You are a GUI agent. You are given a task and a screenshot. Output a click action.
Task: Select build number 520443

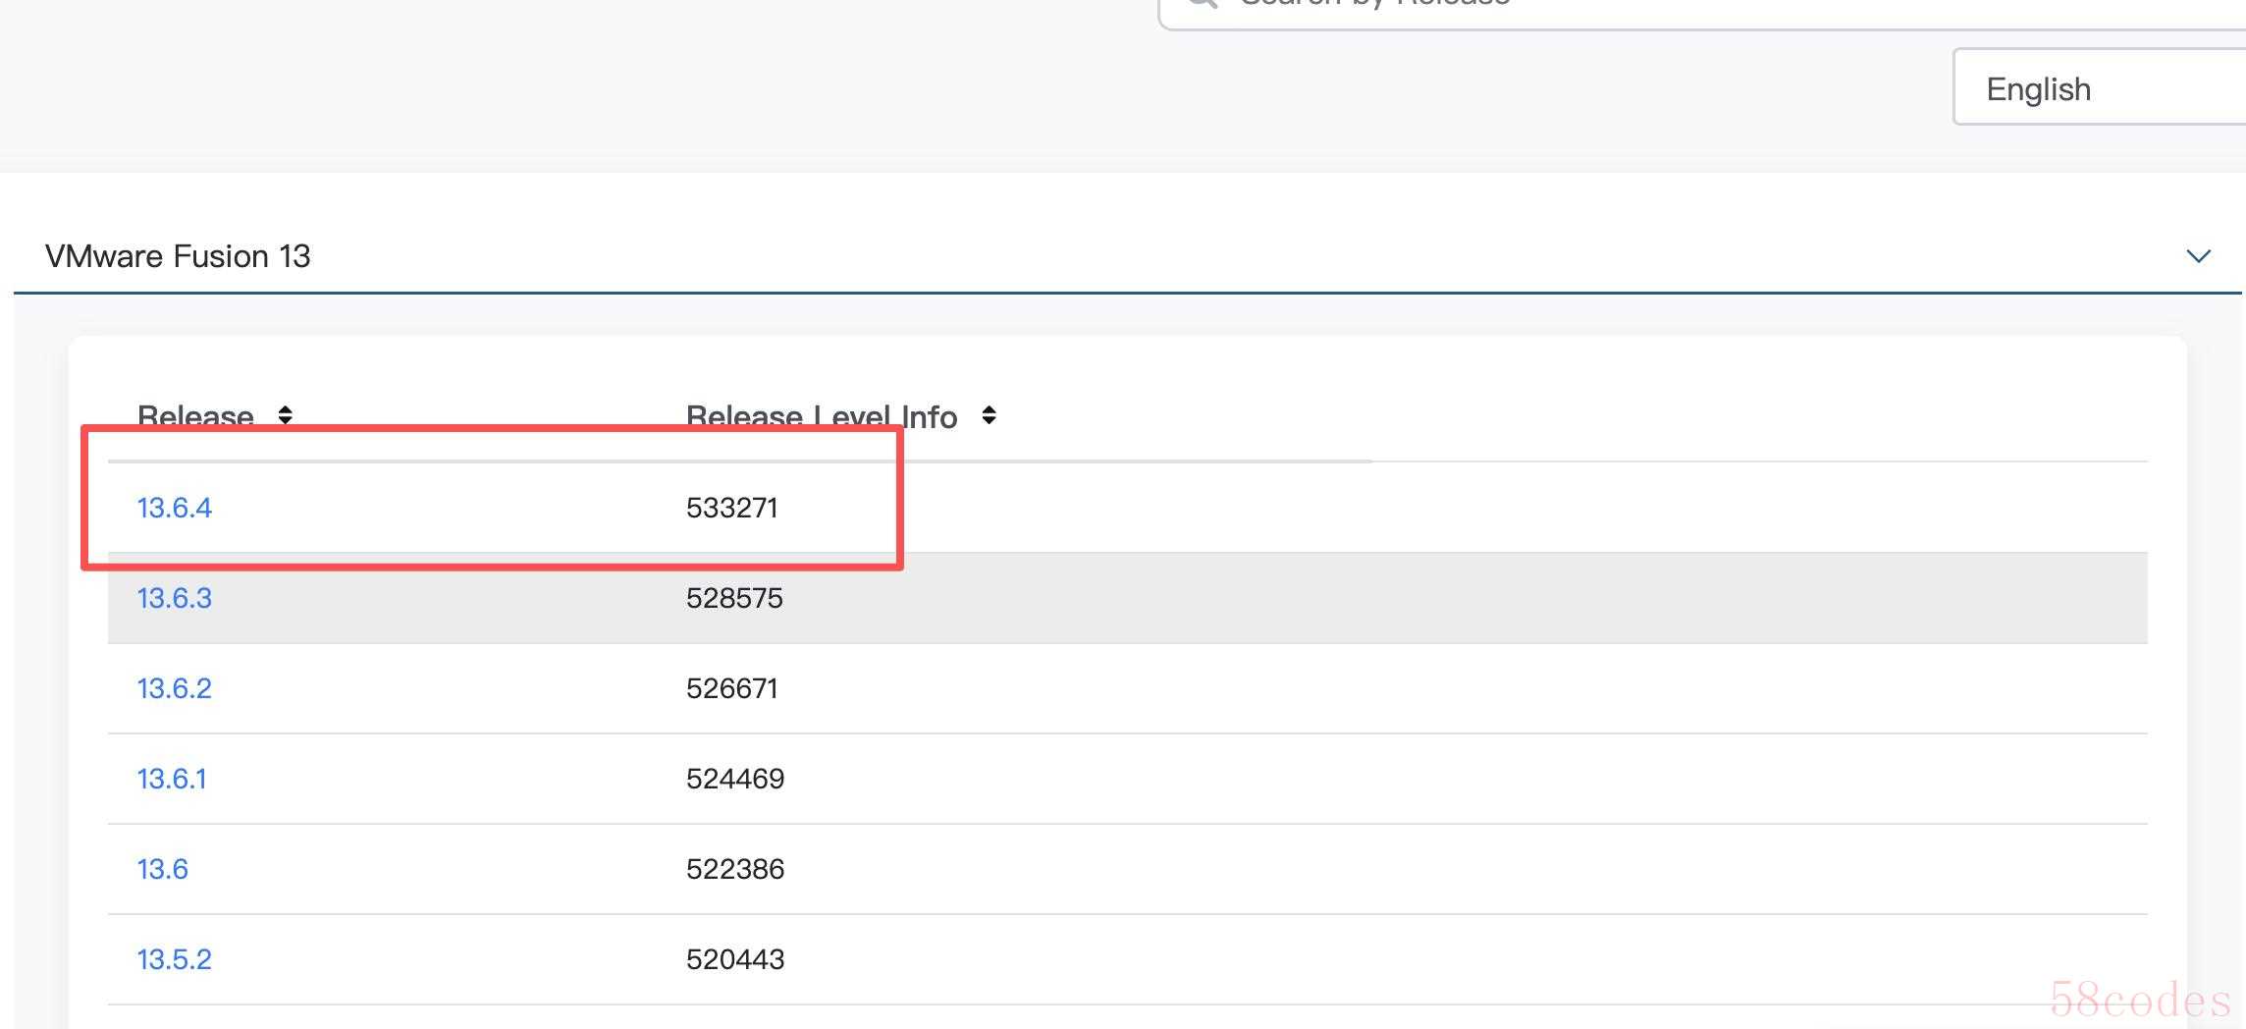[735, 959]
